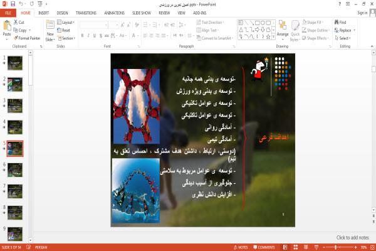The image size is (376, 251).
Task: Expand the Layout dropdown
Action: [x=66, y=23]
